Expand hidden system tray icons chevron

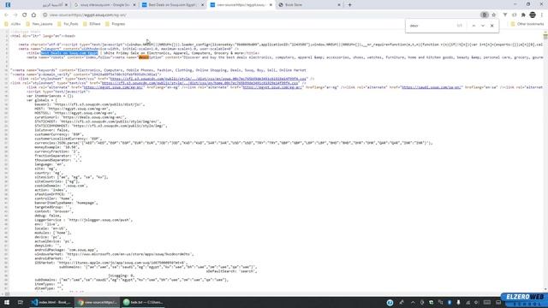pos(413,302)
